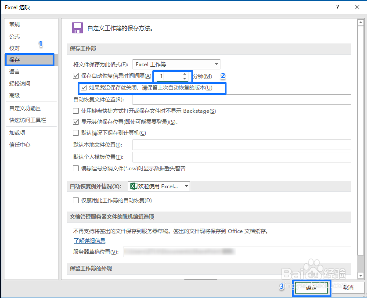The width and height of the screenshot is (367, 298).
Task: Close the Excel Options dialog
Action: point(357,7)
